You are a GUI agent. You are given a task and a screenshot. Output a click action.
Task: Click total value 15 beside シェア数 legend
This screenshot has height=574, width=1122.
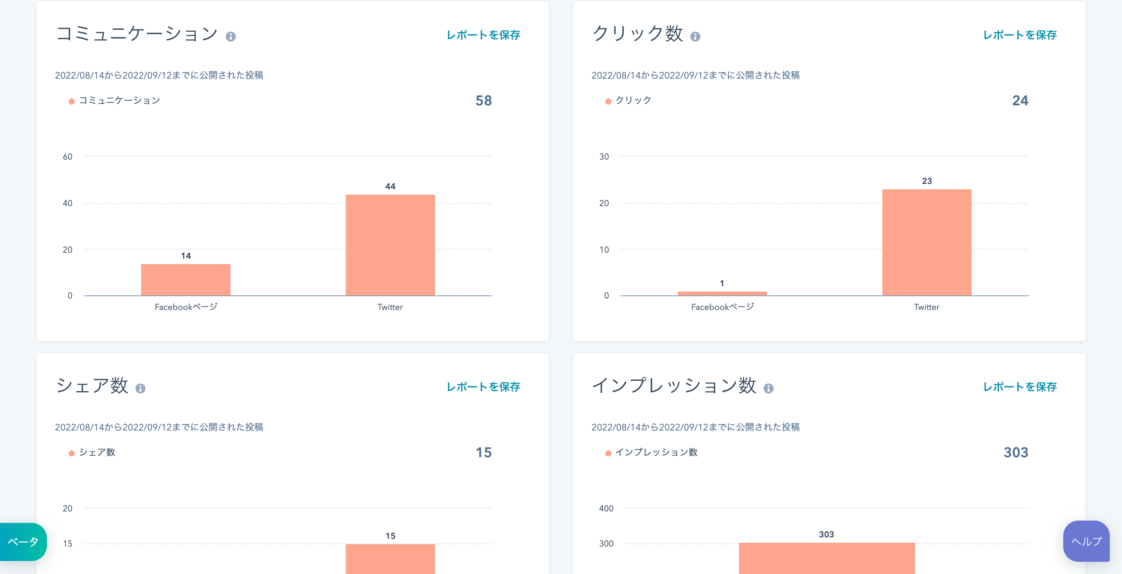coord(484,453)
